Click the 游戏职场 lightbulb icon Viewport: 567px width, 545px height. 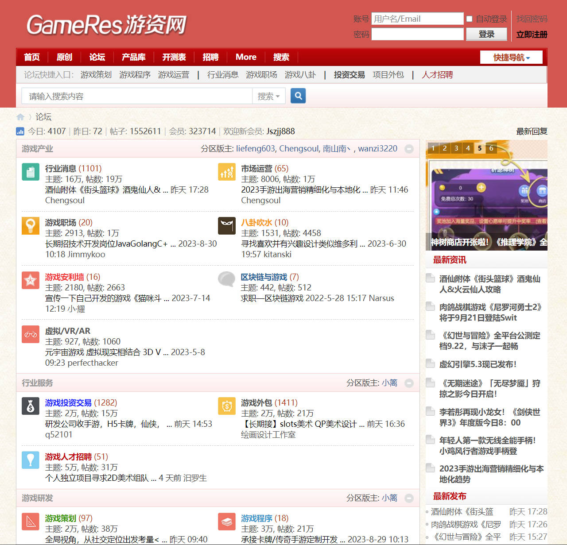(x=31, y=226)
